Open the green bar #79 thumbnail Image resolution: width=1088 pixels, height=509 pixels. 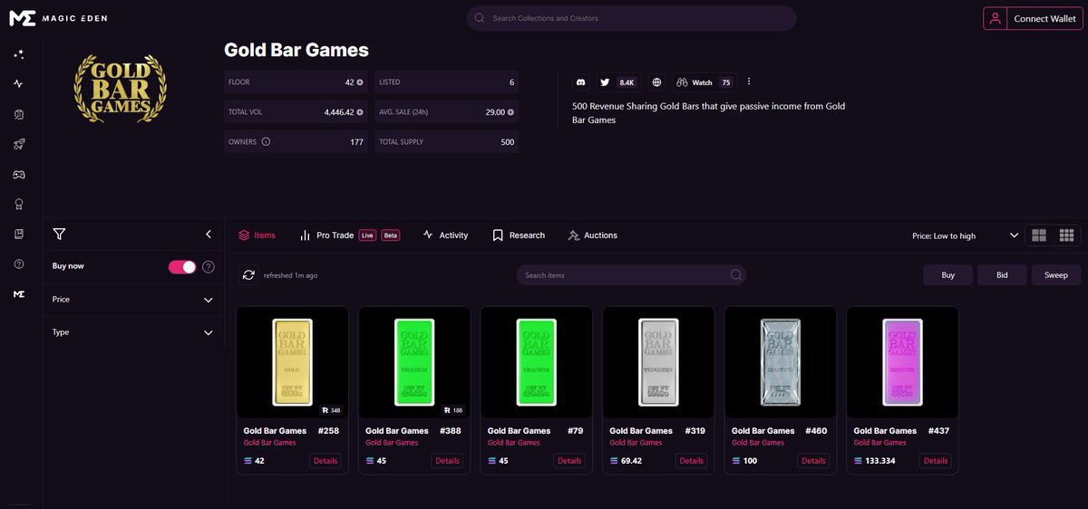pyautogui.click(x=537, y=362)
